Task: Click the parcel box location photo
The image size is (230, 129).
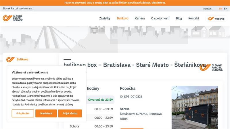Action: pos(195,107)
